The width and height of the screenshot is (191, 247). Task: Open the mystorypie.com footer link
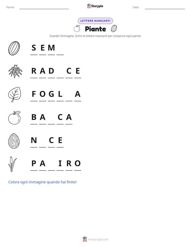coord(98,240)
